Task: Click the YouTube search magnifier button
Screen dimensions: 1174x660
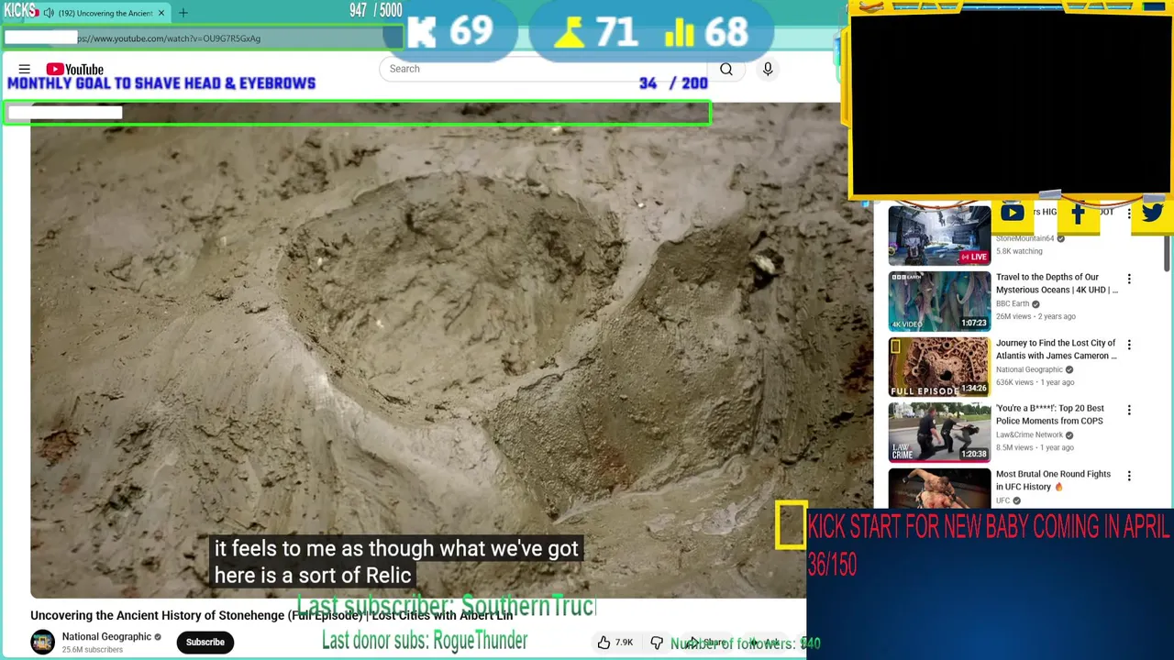Action: pos(725,69)
